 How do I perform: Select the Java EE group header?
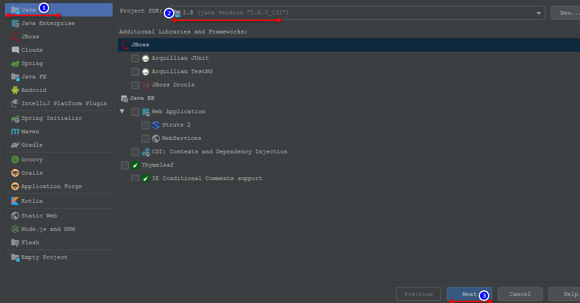point(349,98)
